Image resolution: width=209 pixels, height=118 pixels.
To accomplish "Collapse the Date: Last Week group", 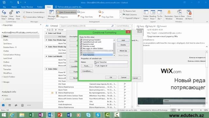I will coord(46,33).
